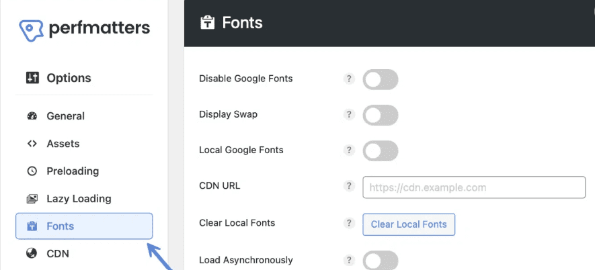Viewport: 595px width, 270px height.
Task: Open help tooltip for Disable Google Fonts
Action: point(349,79)
